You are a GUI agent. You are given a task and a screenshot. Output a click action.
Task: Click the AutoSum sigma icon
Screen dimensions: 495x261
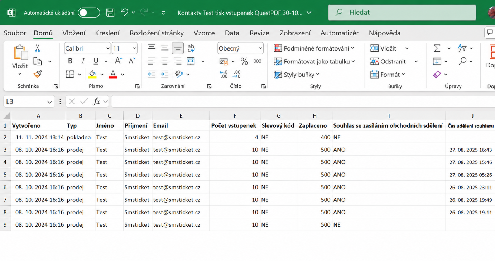click(437, 48)
